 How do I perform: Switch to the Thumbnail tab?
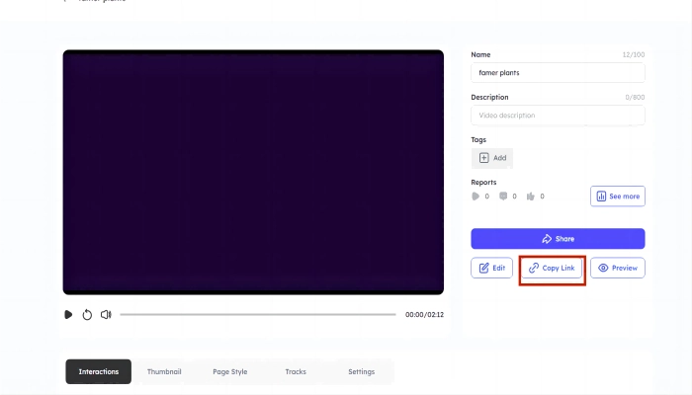(164, 372)
